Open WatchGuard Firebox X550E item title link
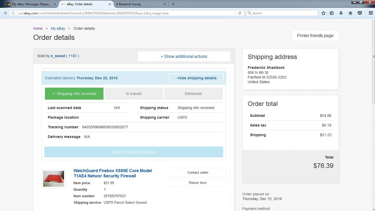375x211 pixels. click(113, 173)
